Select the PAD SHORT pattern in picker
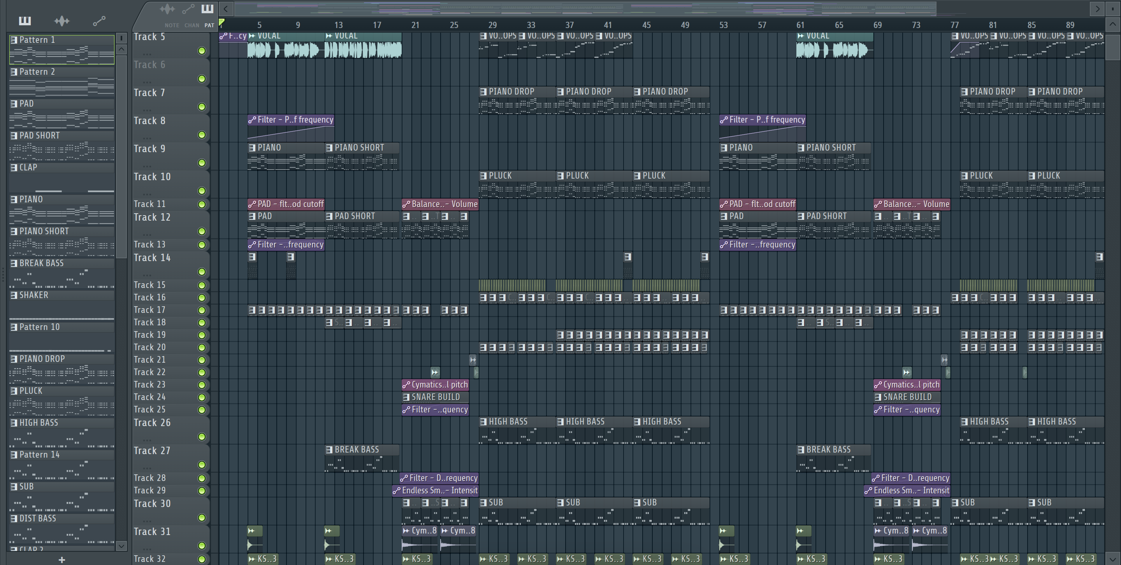Image resolution: width=1121 pixels, height=565 pixels. [39, 136]
